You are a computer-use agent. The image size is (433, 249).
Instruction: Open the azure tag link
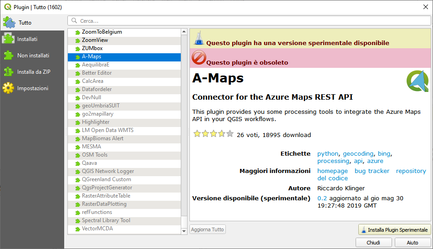[375, 161]
